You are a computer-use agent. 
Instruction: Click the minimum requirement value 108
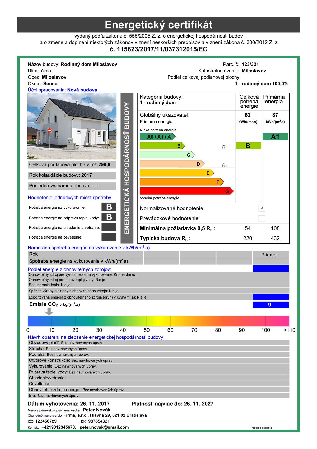point(275,228)
